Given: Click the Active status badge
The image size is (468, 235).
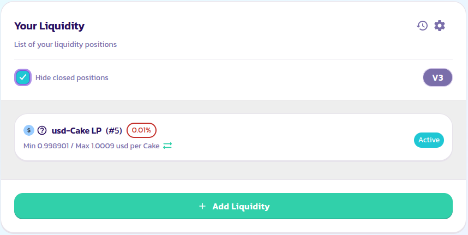Looking at the screenshot, I should (x=429, y=140).
